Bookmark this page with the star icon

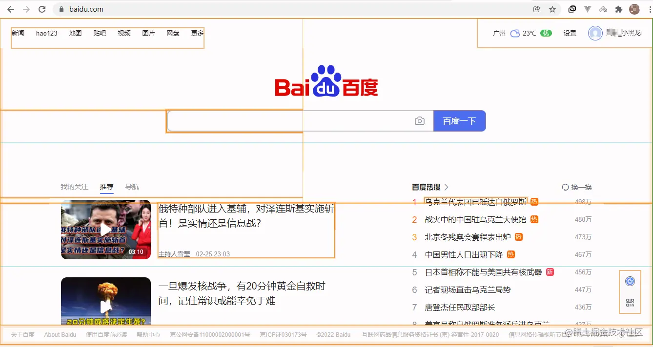[x=552, y=9]
